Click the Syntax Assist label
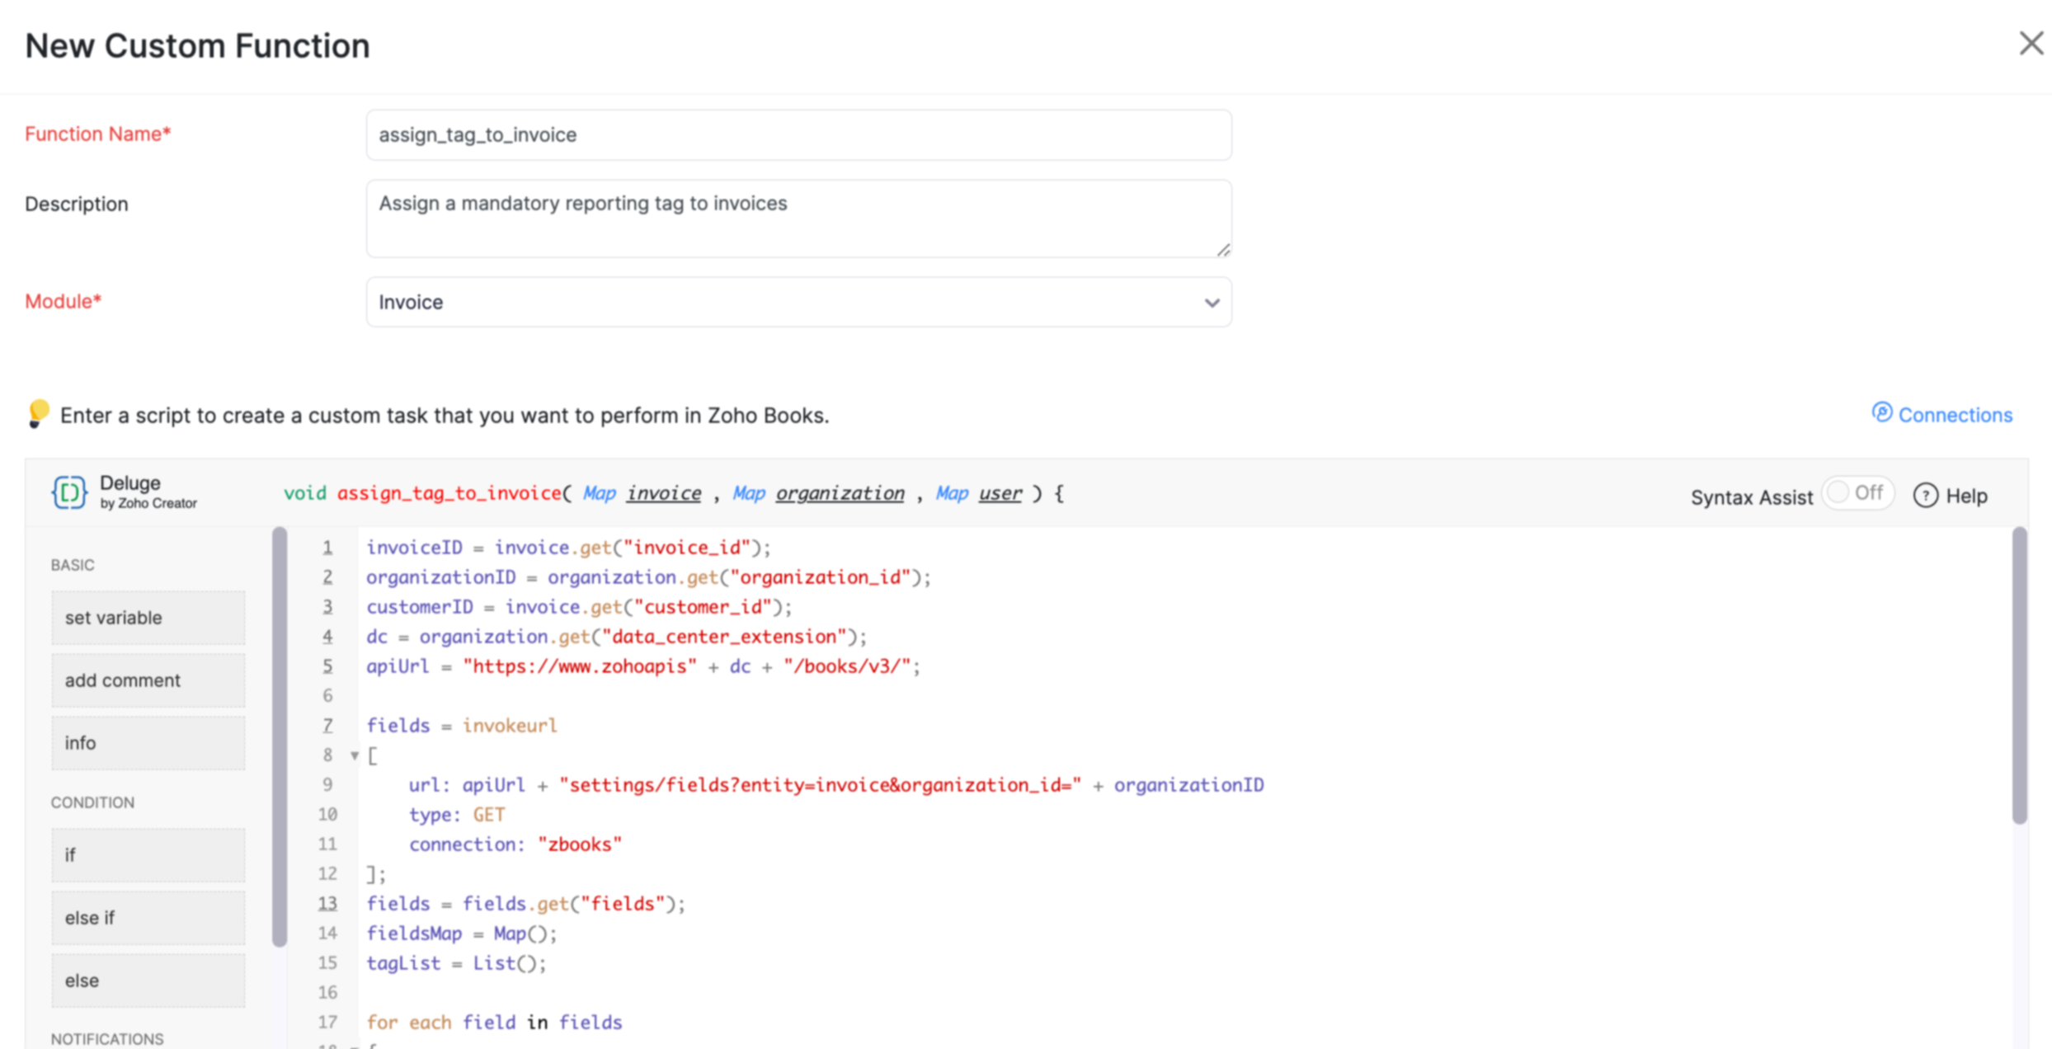Screen dimensions: 2052x1049 point(1752,497)
